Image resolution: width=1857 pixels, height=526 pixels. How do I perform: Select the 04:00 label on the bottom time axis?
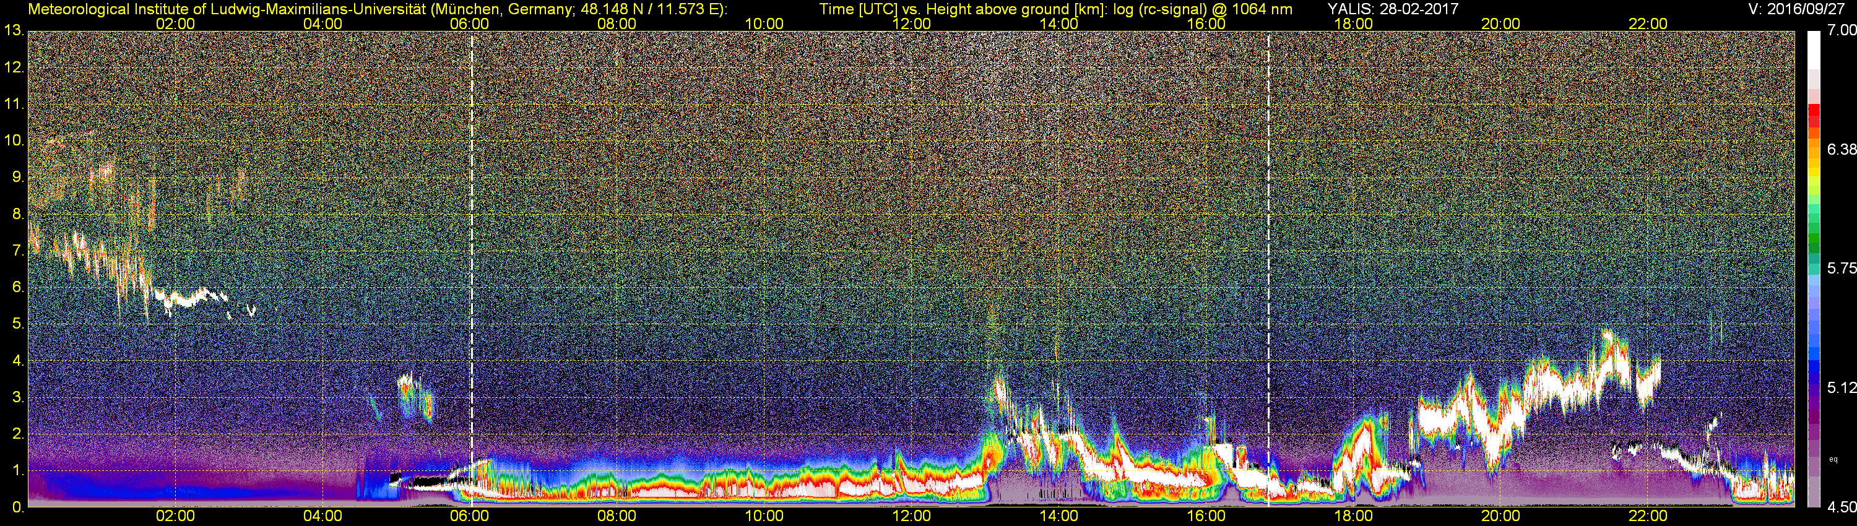coord(322,516)
